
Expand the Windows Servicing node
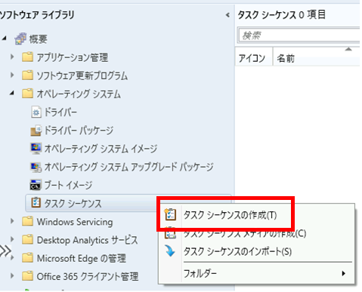(12, 221)
